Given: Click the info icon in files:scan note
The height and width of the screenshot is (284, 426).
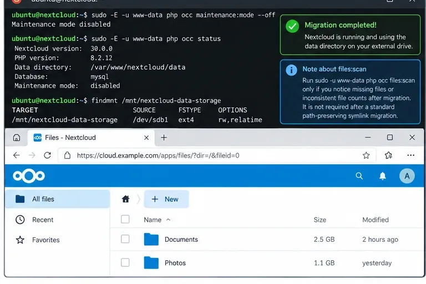Looking at the screenshot, I should (x=291, y=70).
